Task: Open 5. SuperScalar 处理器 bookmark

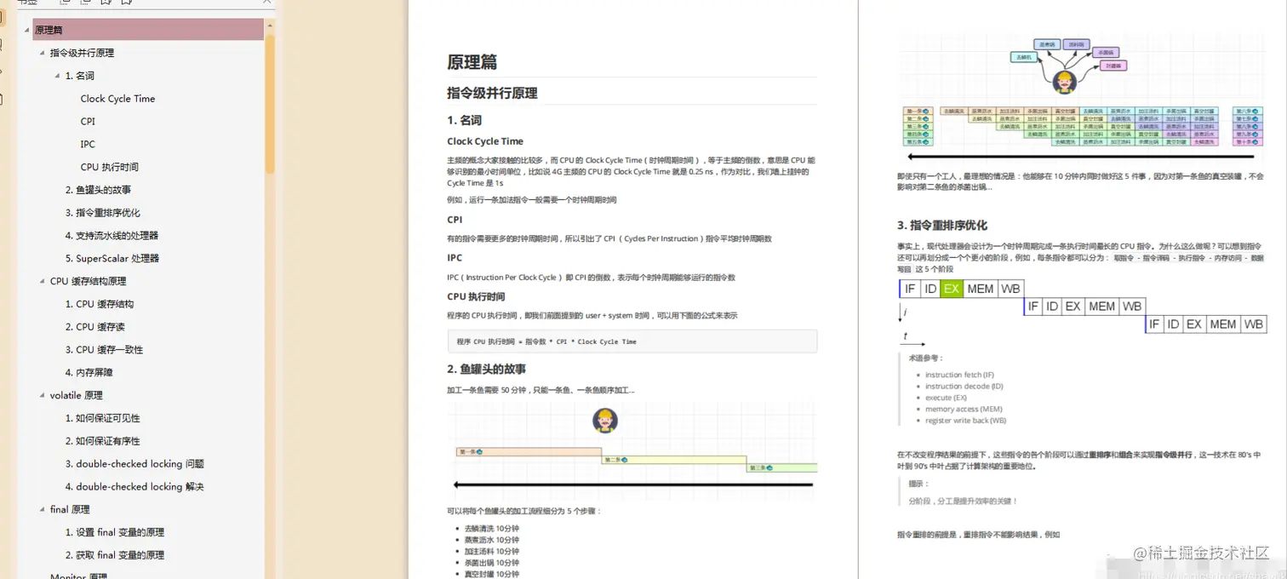Action: pos(112,258)
